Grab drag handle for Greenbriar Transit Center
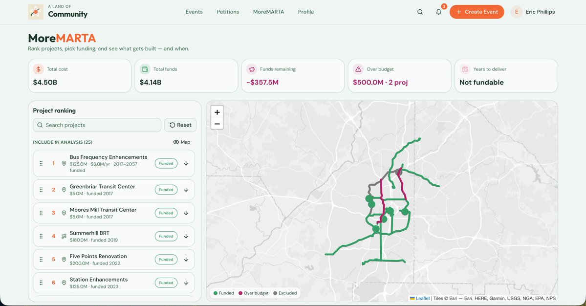The height and width of the screenshot is (306, 586). click(x=41, y=190)
